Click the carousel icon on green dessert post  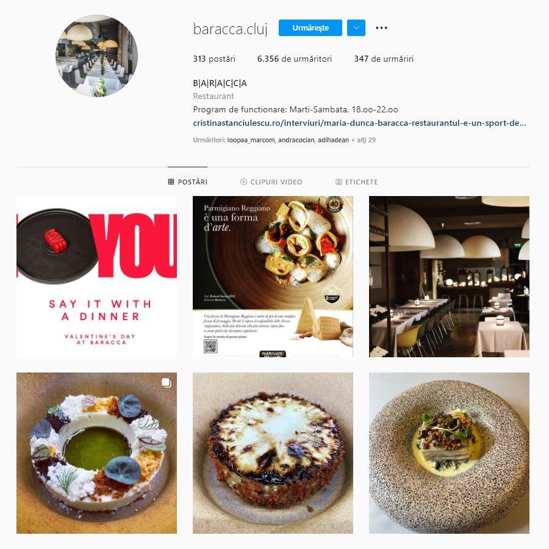click(167, 383)
